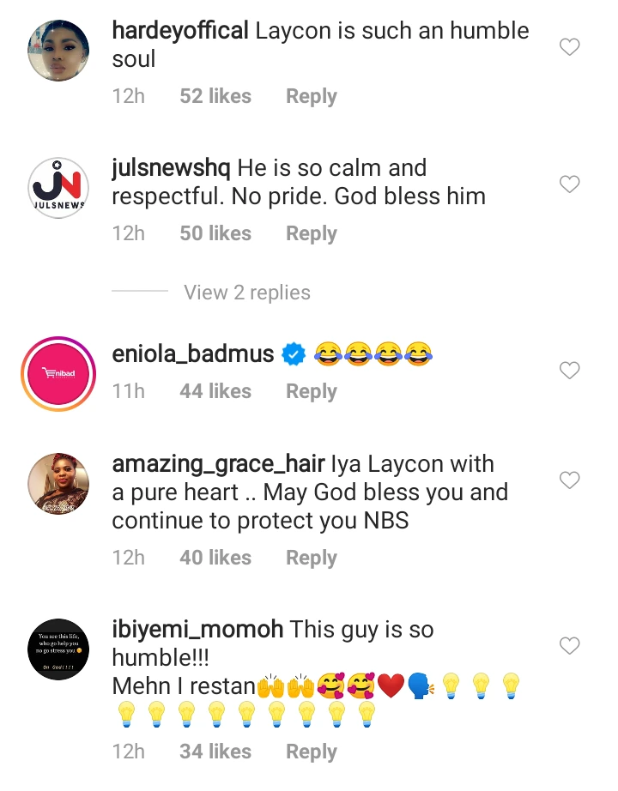Open amazing_grace_hair's profile photo
Screen dimensions: 618x791
point(58,483)
